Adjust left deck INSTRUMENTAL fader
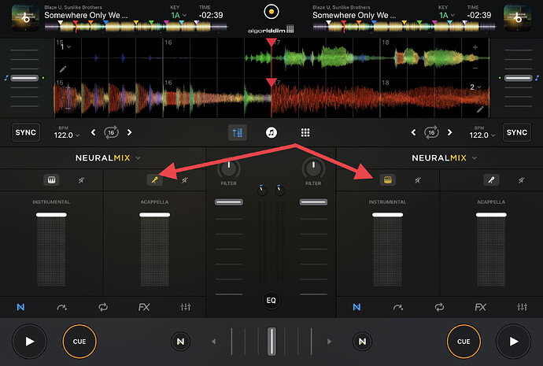The width and height of the screenshot is (543, 366). click(x=51, y=215)
